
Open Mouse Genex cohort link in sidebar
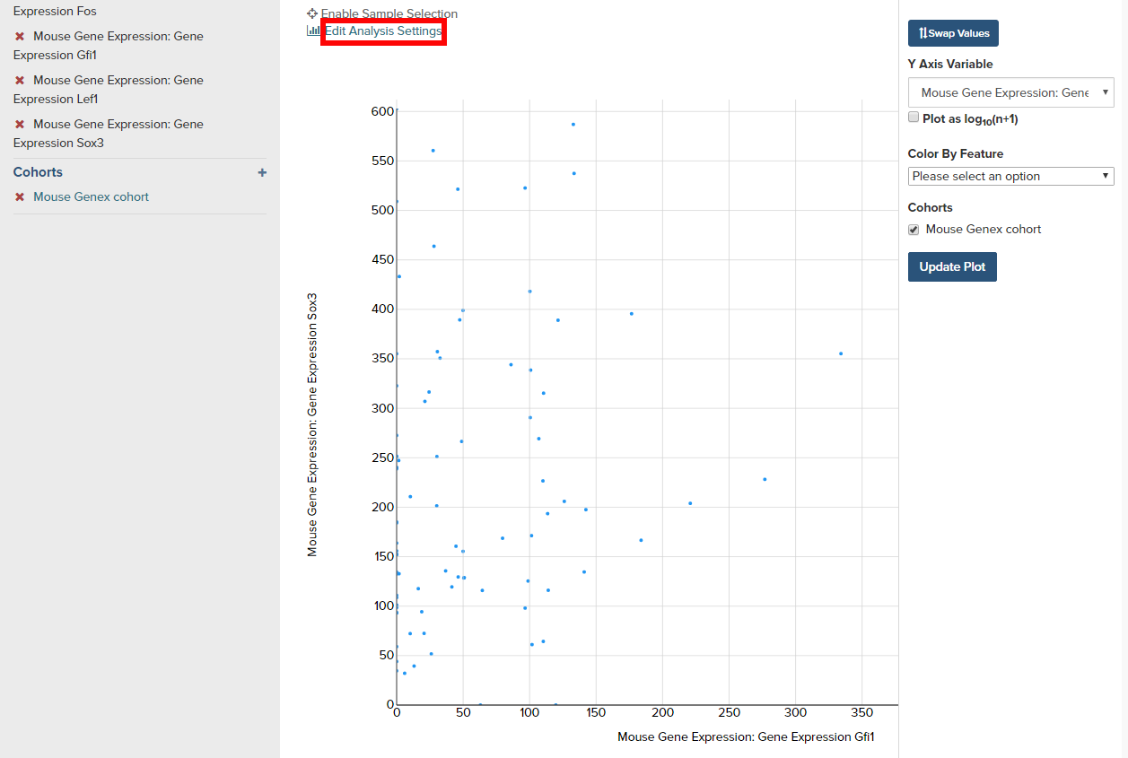tap(91, 196)
